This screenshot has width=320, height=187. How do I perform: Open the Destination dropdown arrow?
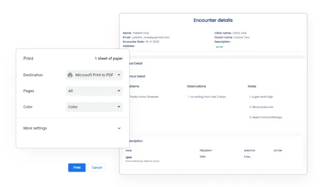click(x=119, y=75)
